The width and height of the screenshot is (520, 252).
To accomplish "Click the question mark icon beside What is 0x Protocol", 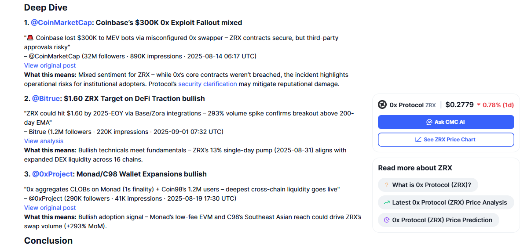I will (386, 185).
